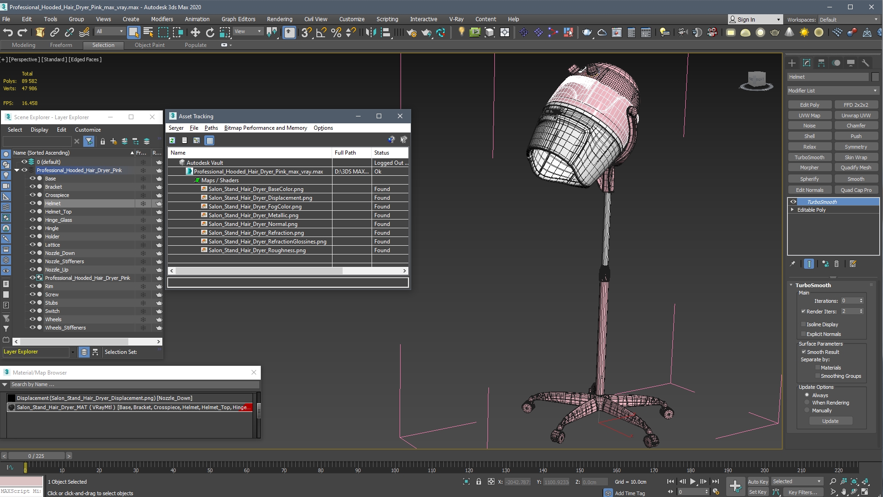Click the Undo arrow icon

tap(8, 32)
